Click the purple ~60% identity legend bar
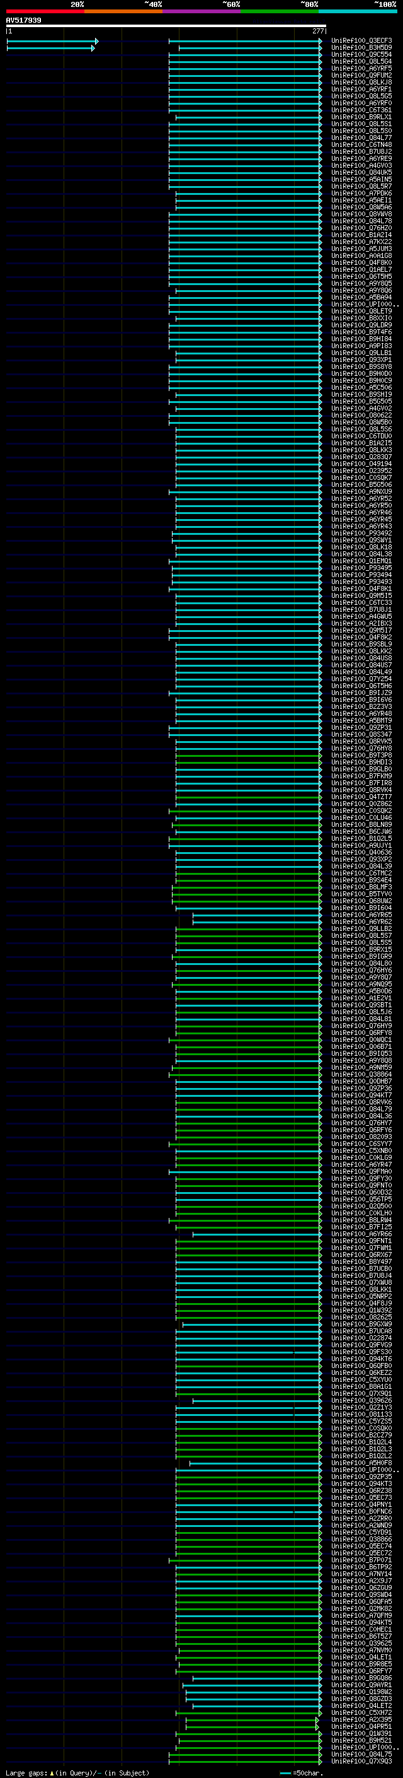The image size is (403, 1778). pyautogui.click(x=201, y=12)
